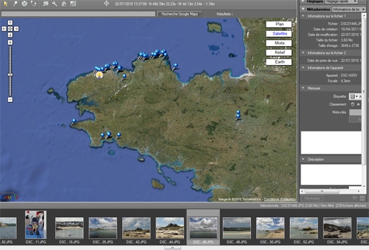Select thumbnail DSC...48.JPG
This screenshot has height=250, width=369.
(237, 228)
